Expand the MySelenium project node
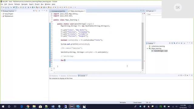This screenshot has height=109, width=194. click(2, 16)
